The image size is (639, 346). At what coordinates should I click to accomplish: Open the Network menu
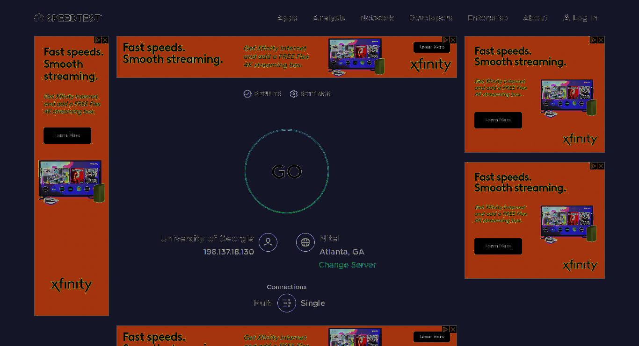377,18
